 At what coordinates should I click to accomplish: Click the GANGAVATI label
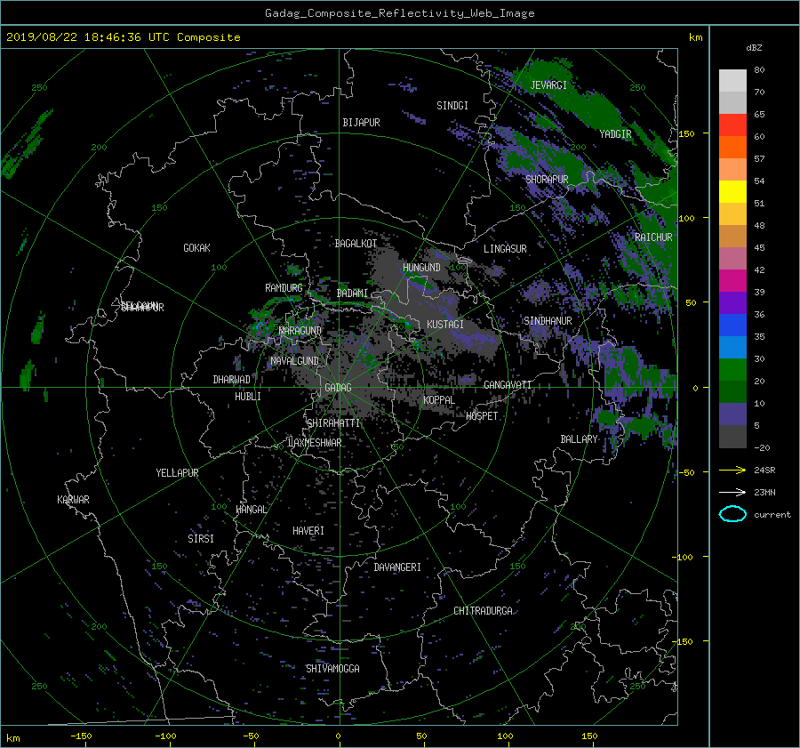tap(508, 385)
